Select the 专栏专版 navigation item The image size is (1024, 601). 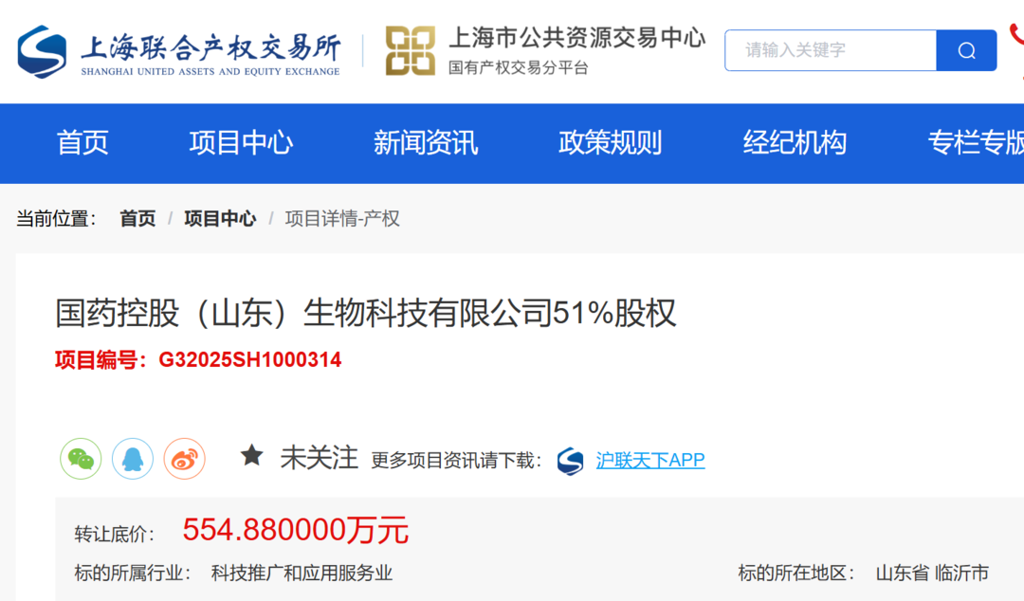tap(975, 143)
